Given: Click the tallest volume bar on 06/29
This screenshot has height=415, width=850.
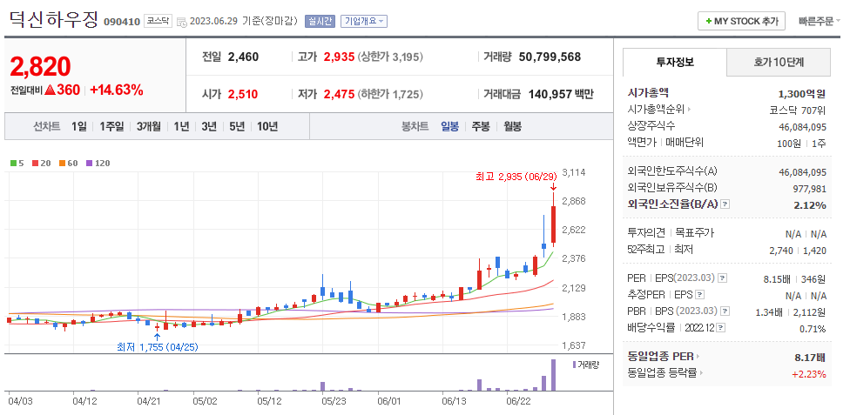Looking at the screenshot, I should tap(554, 375).
